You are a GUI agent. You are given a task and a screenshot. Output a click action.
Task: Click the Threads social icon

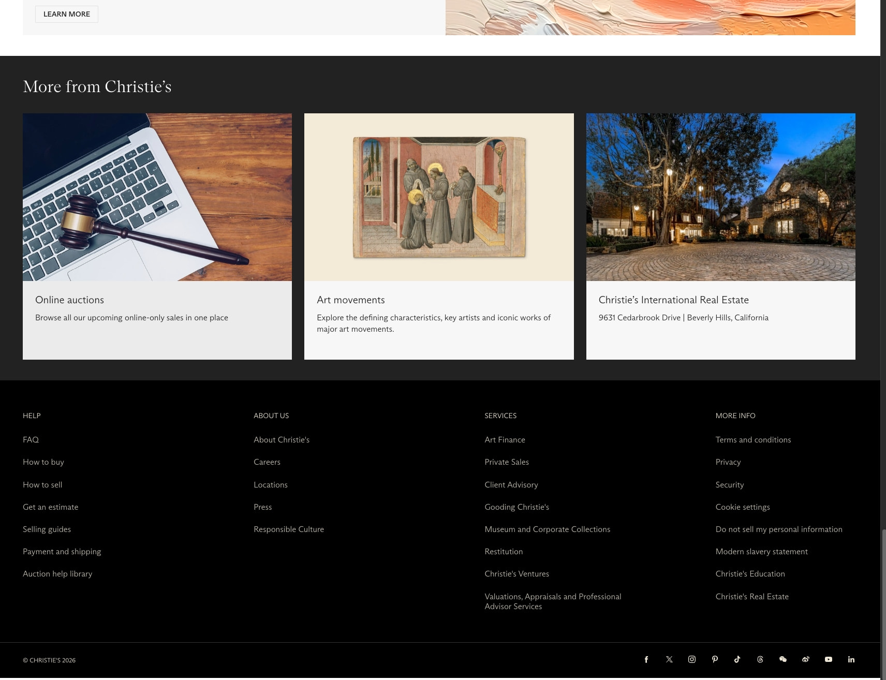760,659
